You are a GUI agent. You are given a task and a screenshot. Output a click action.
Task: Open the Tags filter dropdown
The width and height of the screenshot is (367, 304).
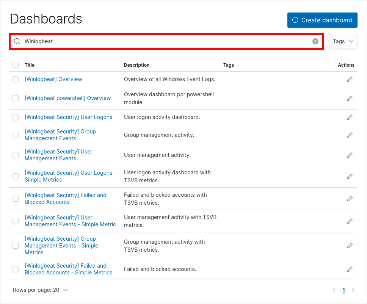343,41
